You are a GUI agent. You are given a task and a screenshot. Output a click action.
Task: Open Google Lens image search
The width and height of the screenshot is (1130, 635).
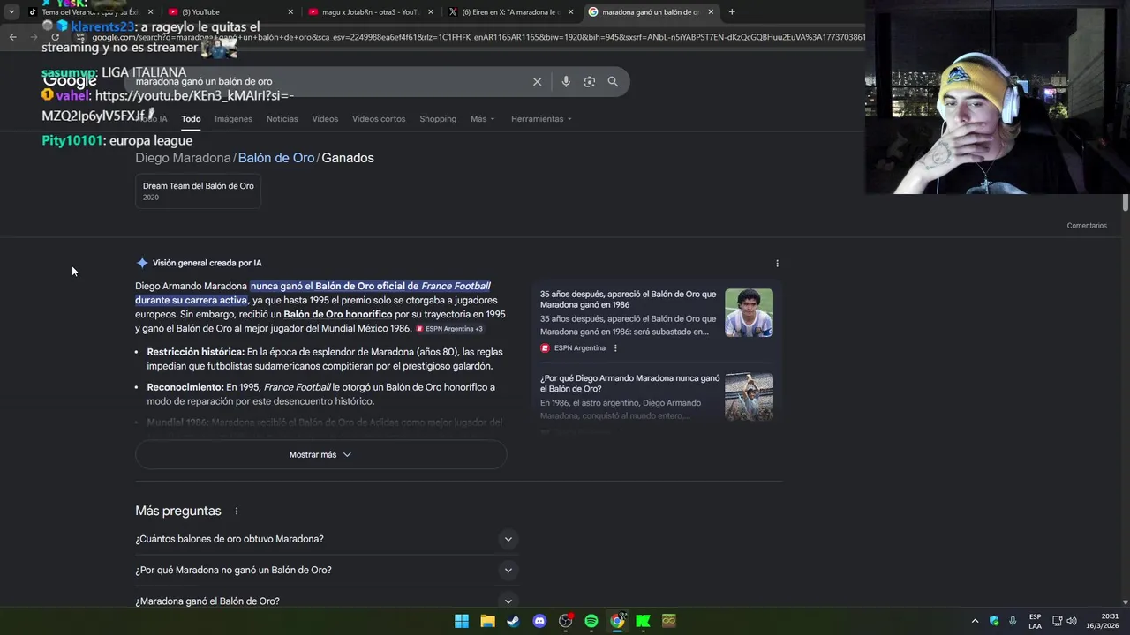tap(589, 81)
